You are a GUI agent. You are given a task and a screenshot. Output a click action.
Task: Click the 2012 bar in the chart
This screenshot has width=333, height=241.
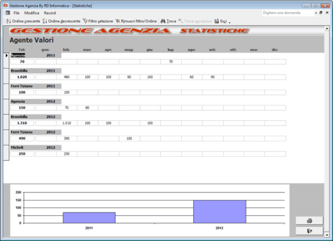[x=220, y=212]
